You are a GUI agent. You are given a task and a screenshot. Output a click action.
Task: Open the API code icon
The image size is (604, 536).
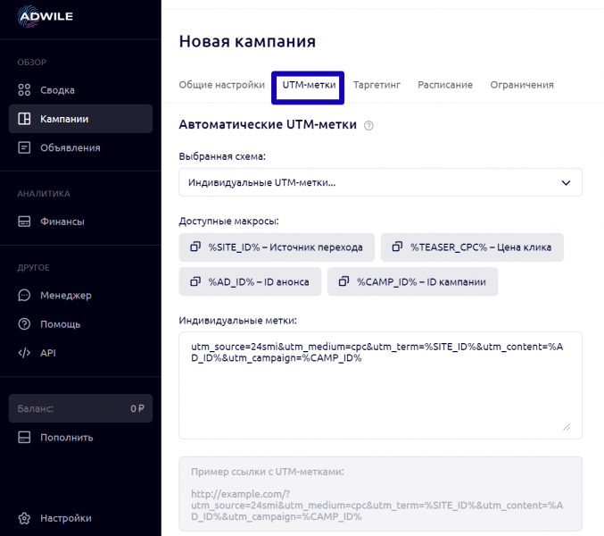(x=24, y=353)
